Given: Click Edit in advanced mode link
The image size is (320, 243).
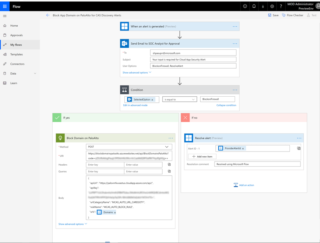Looking at the screenshot, I should click(135, 105).
